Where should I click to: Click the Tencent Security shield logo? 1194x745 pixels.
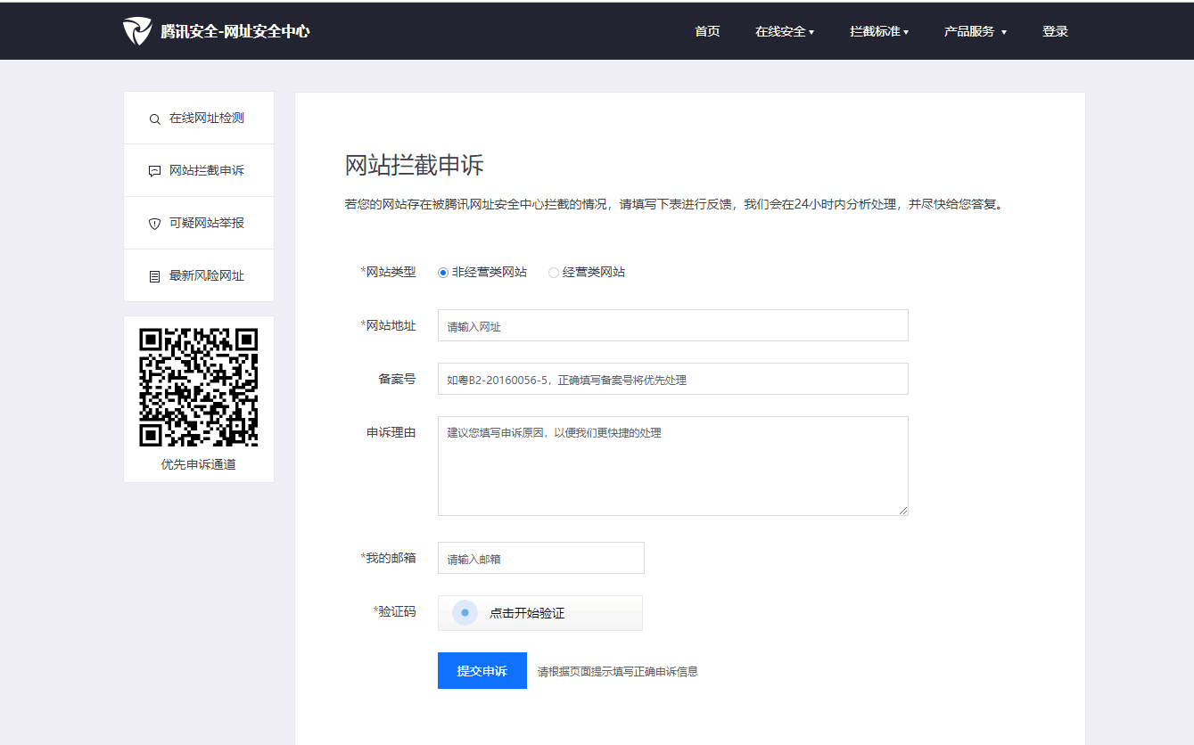coord(137,31)
